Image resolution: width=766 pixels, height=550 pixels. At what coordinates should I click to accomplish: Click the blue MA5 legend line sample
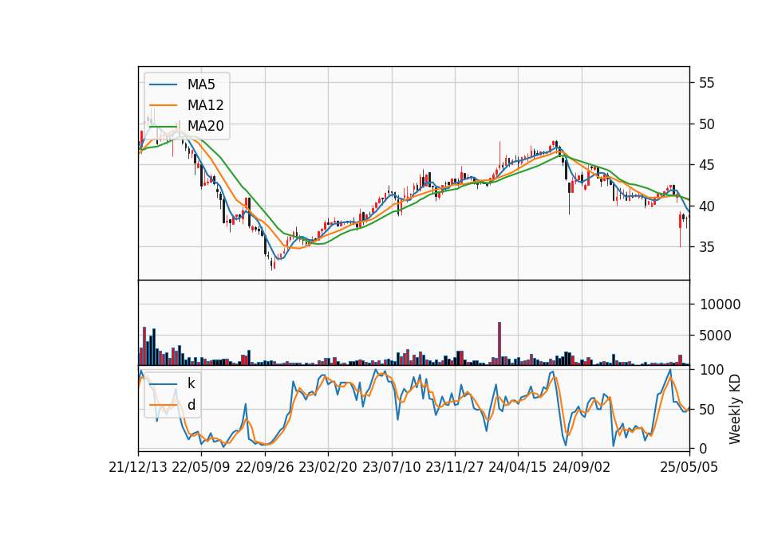click(163, 84)
